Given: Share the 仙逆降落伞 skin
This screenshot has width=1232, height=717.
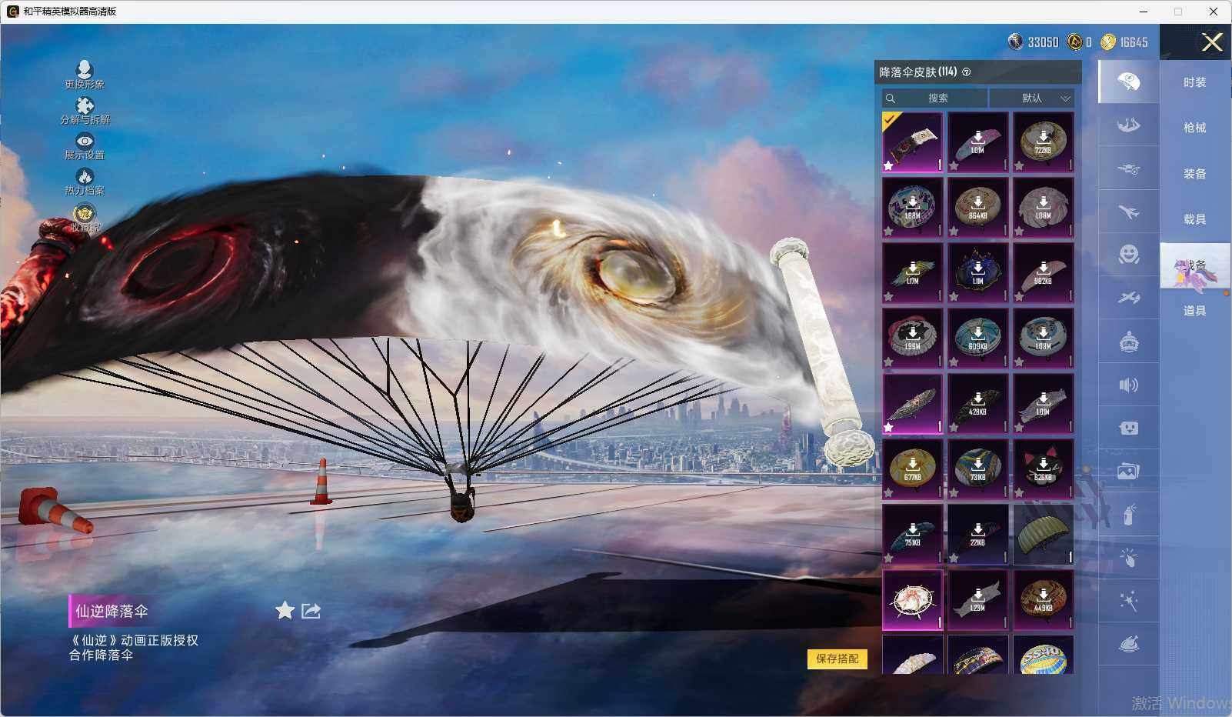Looking at the screenshot, I should point(311,611).
